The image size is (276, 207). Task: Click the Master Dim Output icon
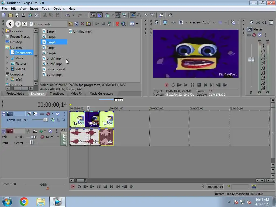click(x=264, y=22)
